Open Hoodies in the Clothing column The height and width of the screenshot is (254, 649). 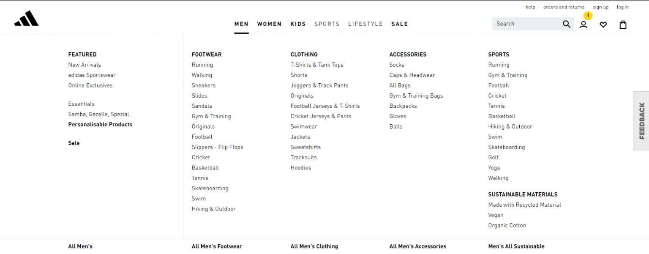tap(301, 167)
